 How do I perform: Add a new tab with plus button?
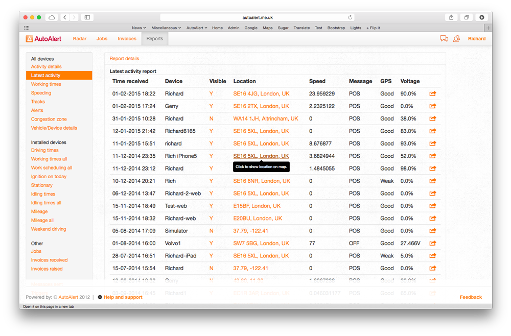pos(488,28)
